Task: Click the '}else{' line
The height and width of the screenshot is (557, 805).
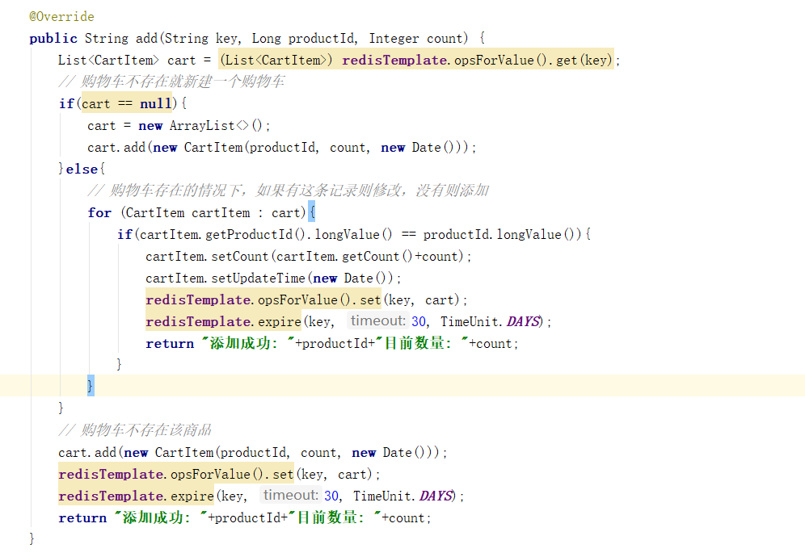Action: pyautogui.click(x=82, y=170)
